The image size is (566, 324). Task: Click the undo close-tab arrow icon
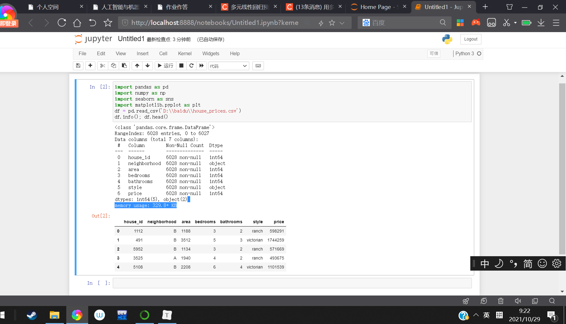point(92,22)
